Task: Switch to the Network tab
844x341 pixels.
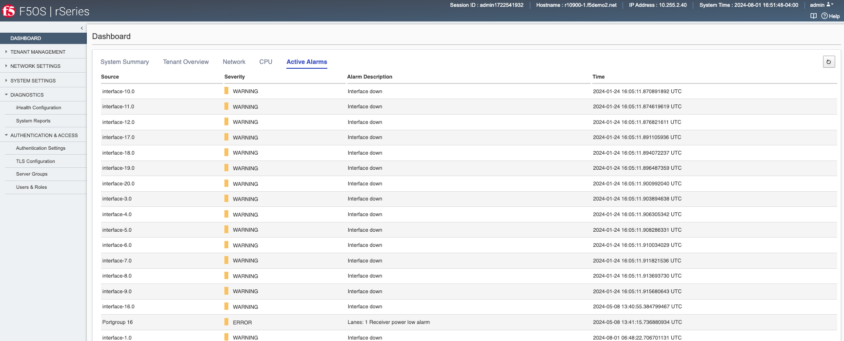Action: click(234, 62)
